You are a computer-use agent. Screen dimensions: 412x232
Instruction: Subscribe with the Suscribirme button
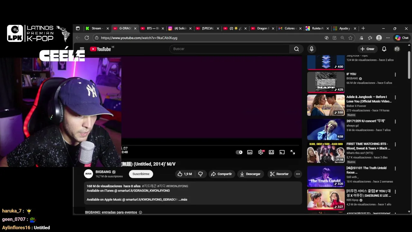(x=141, y=174)
